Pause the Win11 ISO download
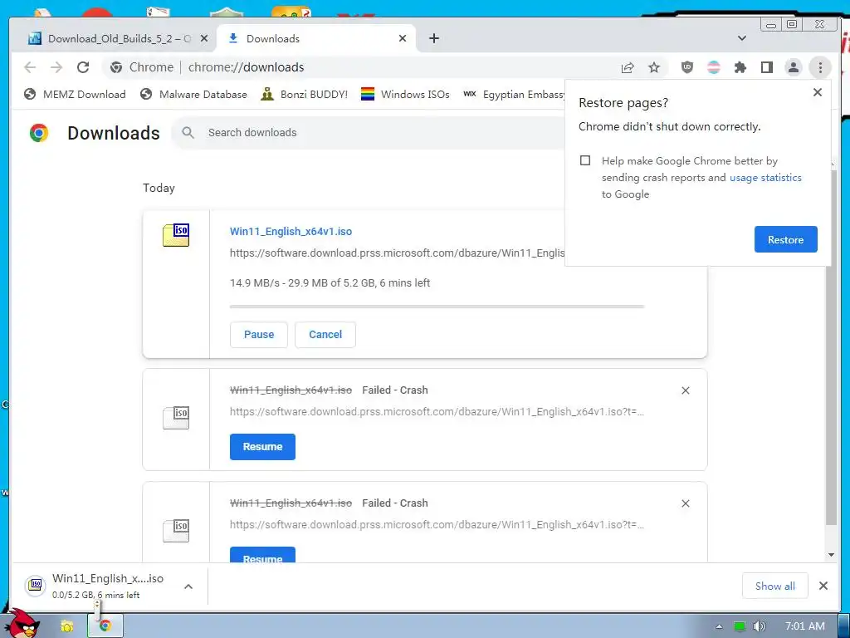850x638 pixels. pyautogui.click(x=259, y=335)
